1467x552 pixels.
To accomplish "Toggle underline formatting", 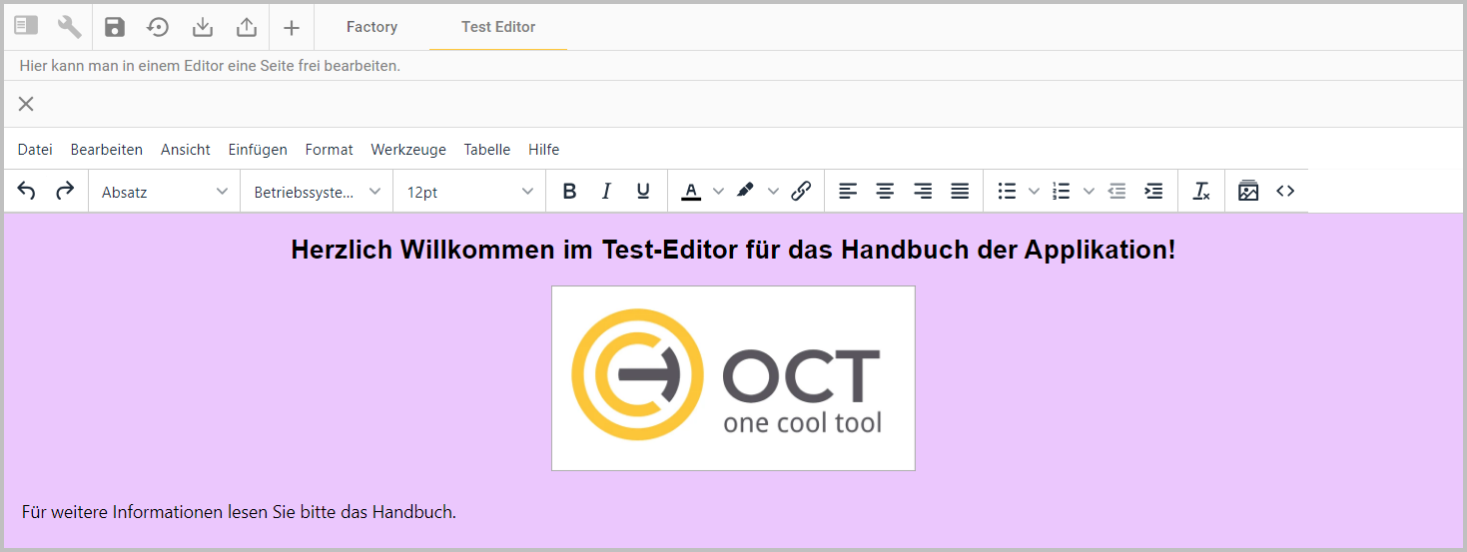I will tap(643, 192).
